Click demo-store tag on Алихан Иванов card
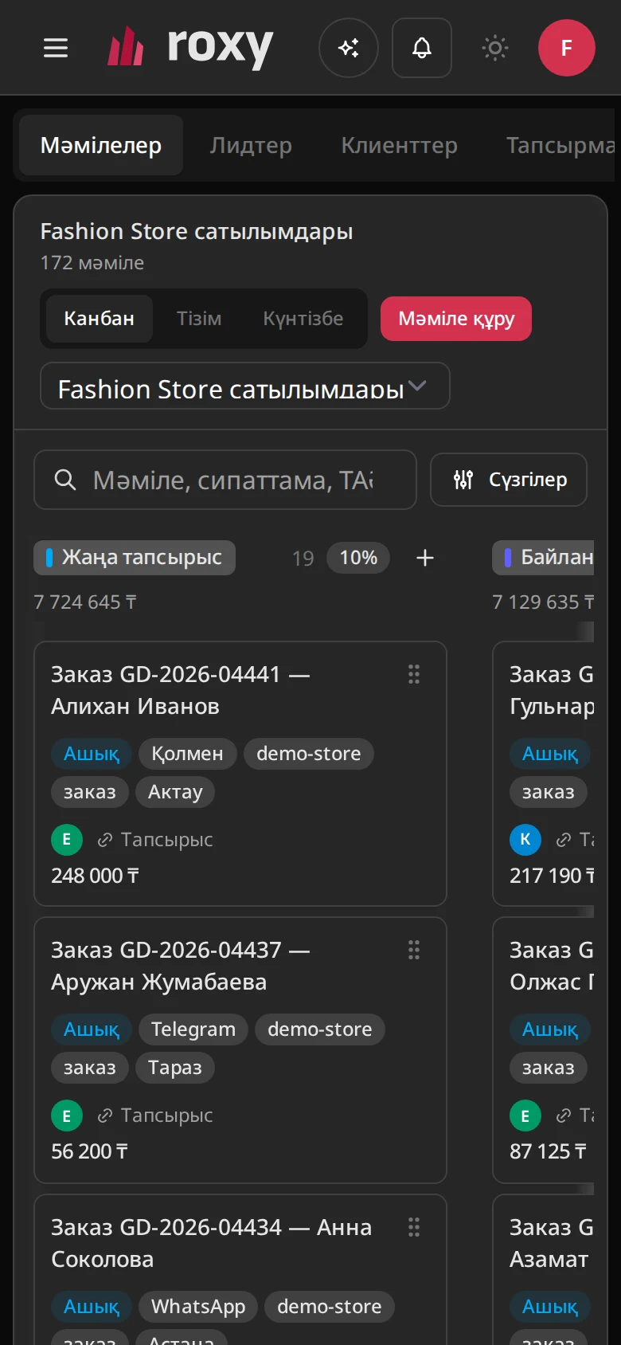The height and width of the screenshot is (1345, 621). click(x=309, y=754)
